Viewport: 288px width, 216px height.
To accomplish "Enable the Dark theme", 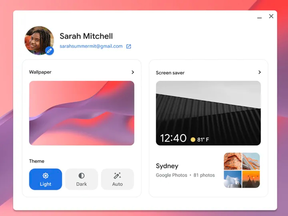I will click(81, 179).
